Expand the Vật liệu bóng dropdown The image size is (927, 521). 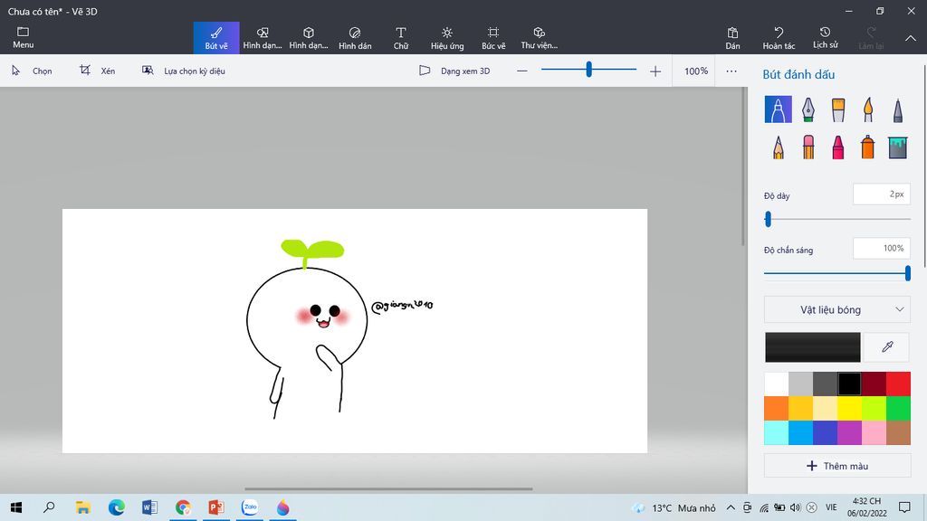[x=837, y=309]
